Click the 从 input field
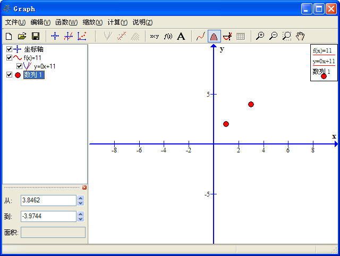The image size is (340, 256). (48, 200)
